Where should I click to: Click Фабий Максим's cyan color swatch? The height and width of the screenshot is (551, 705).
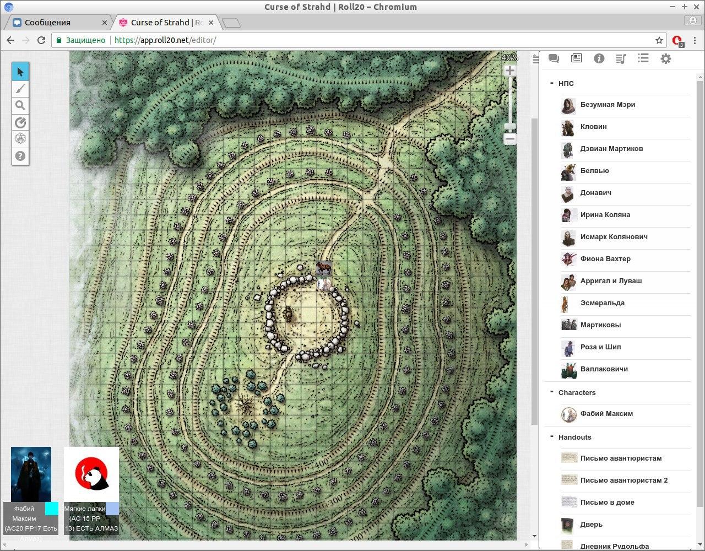(52, 509)
